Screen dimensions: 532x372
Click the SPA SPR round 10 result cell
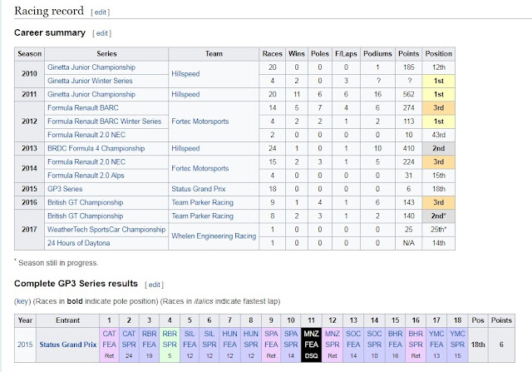pyautogui.click(x=291, y=345)
